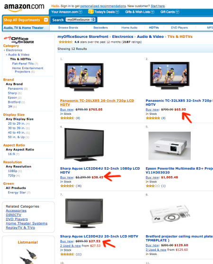Filter by Panasonic brand
The image size is (213, 264).
[15, 89]
